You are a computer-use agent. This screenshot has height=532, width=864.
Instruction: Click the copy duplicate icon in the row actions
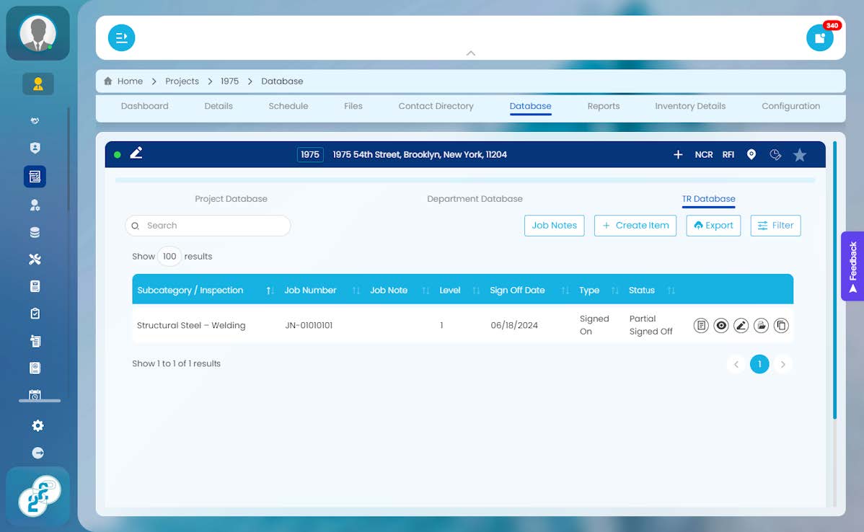tap(781, 326)
